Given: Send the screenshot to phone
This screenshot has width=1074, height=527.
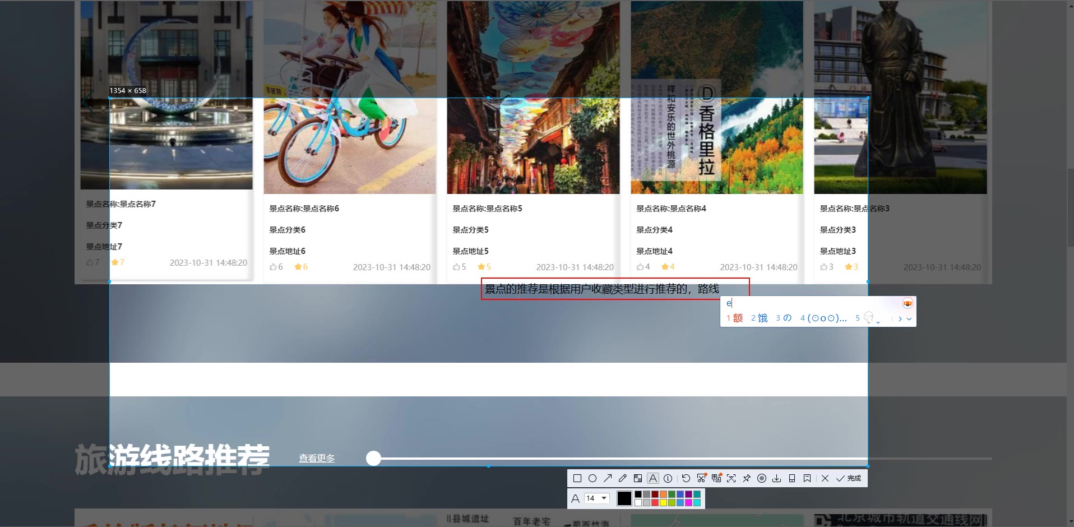Looking at the screenshot, I should pyautogui.click(x=792, y=478).
